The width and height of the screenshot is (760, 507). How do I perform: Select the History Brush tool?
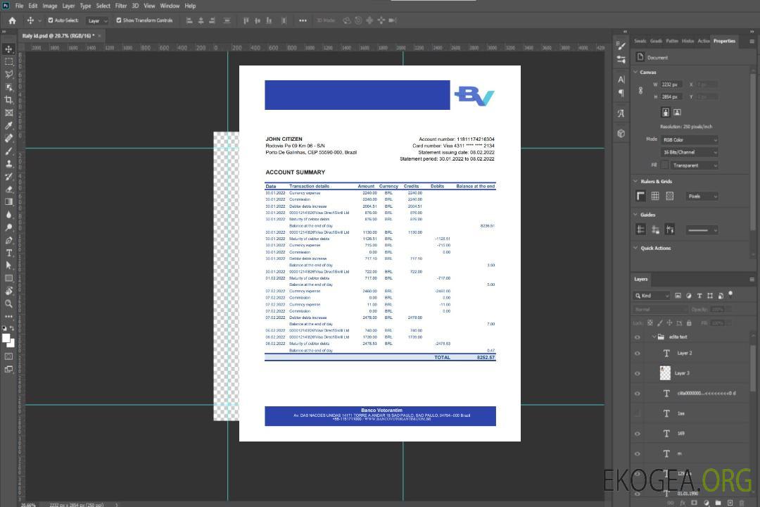(x=8, y=177)
